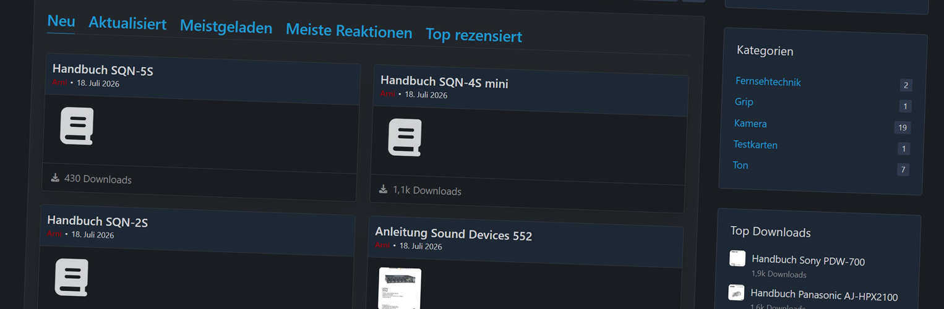Select the Neu tab
The image size is (944, 309).
point(61,21)
